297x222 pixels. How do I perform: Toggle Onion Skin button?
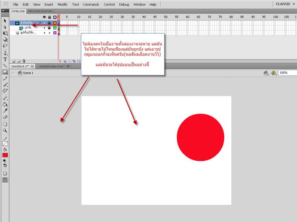coord(65,61)
